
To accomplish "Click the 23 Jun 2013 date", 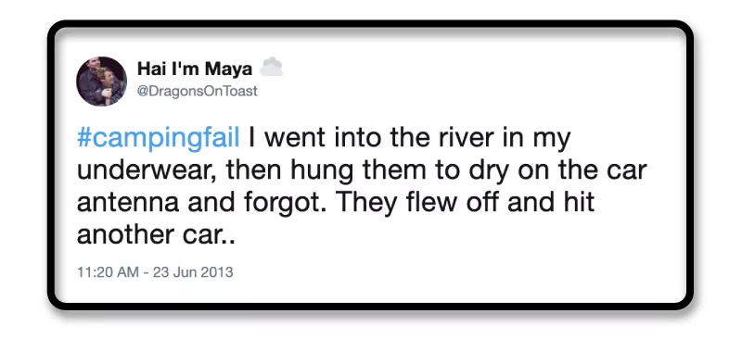I will coord(193,272).
